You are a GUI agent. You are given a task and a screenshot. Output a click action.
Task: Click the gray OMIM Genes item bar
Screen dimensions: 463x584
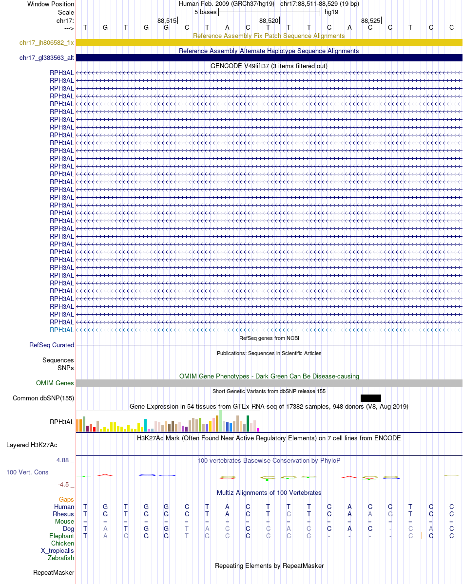click(269, 383)
